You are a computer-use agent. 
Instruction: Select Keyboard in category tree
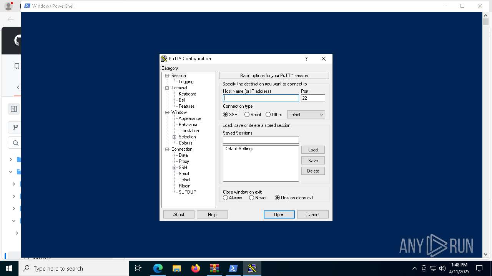(188, 94)
